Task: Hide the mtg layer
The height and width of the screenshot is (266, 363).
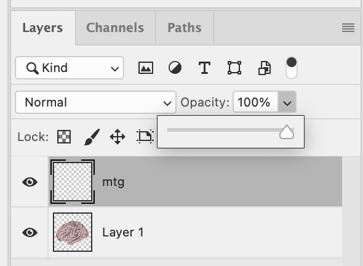Action: click(x=30, y=182)
